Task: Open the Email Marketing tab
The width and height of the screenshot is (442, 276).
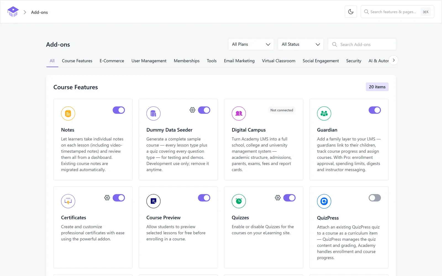Action: tap(239, 61)
